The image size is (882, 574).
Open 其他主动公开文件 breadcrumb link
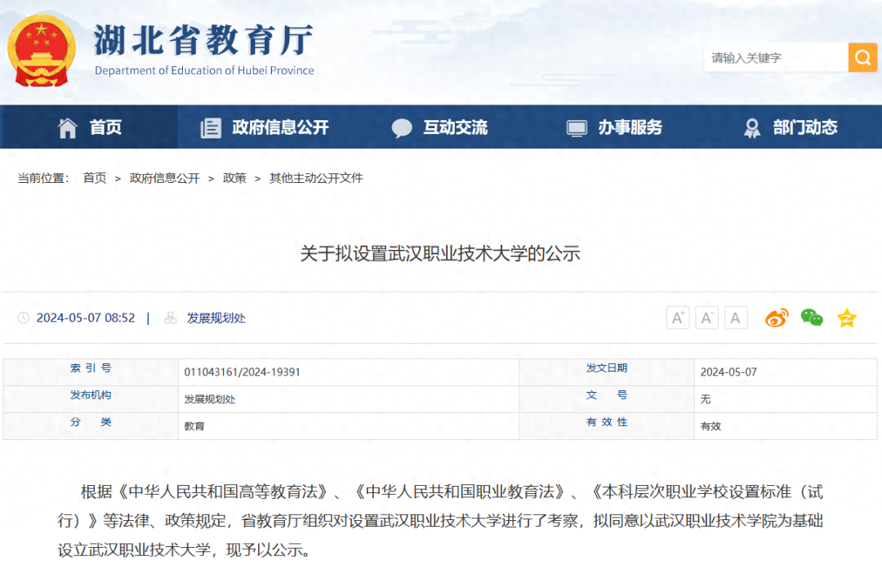(316, 177)
